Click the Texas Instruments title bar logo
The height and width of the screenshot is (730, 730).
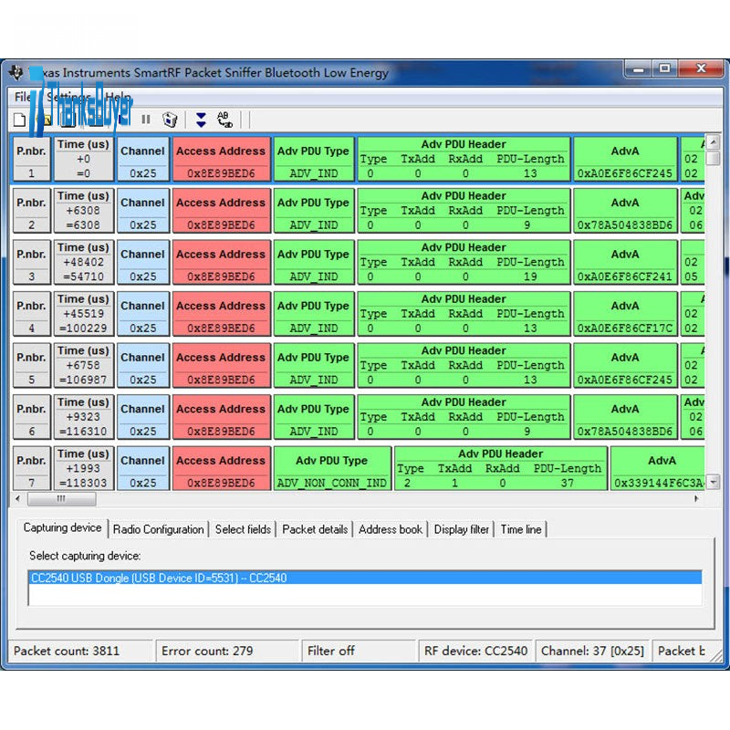click(16, 72)
